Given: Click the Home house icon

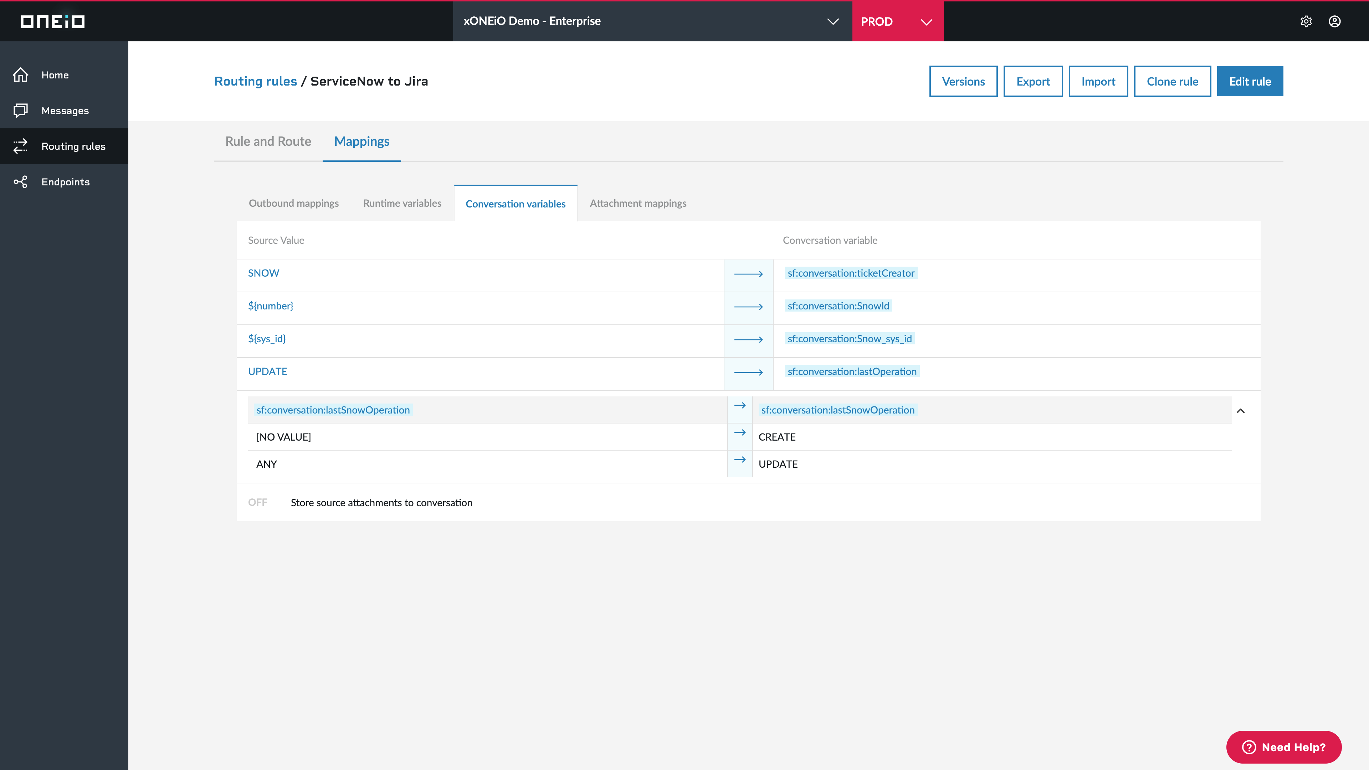Looking at the screenshot, I should tap(21, 75).
